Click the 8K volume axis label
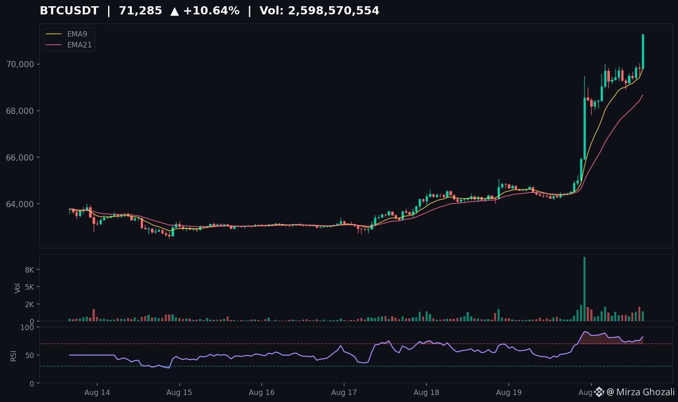Image resolution: width=678 pixels, height=402 pixels. [x=30, y=270]
